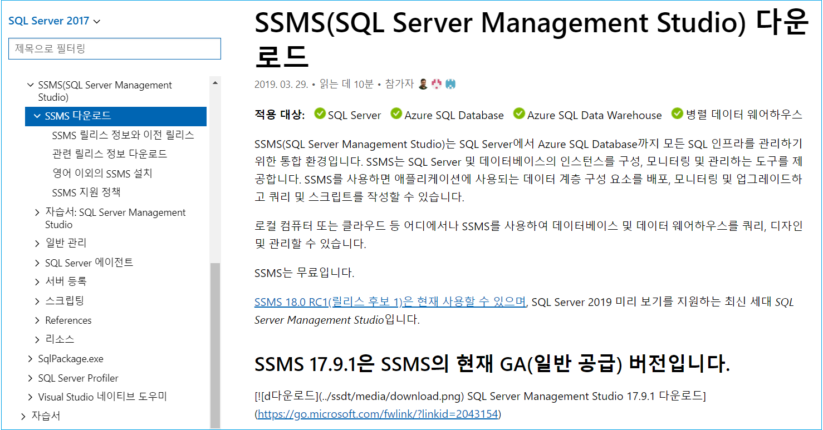Expand the 일반 관리 chevron
This screenshot has width=823, height=430.
pos(37,243)
